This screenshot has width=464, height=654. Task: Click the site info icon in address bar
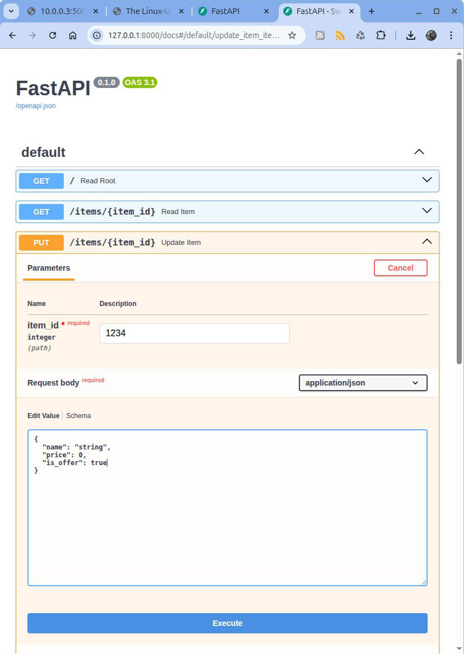pos(97,35)
